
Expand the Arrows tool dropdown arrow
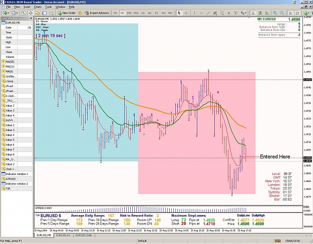point(245,13)
